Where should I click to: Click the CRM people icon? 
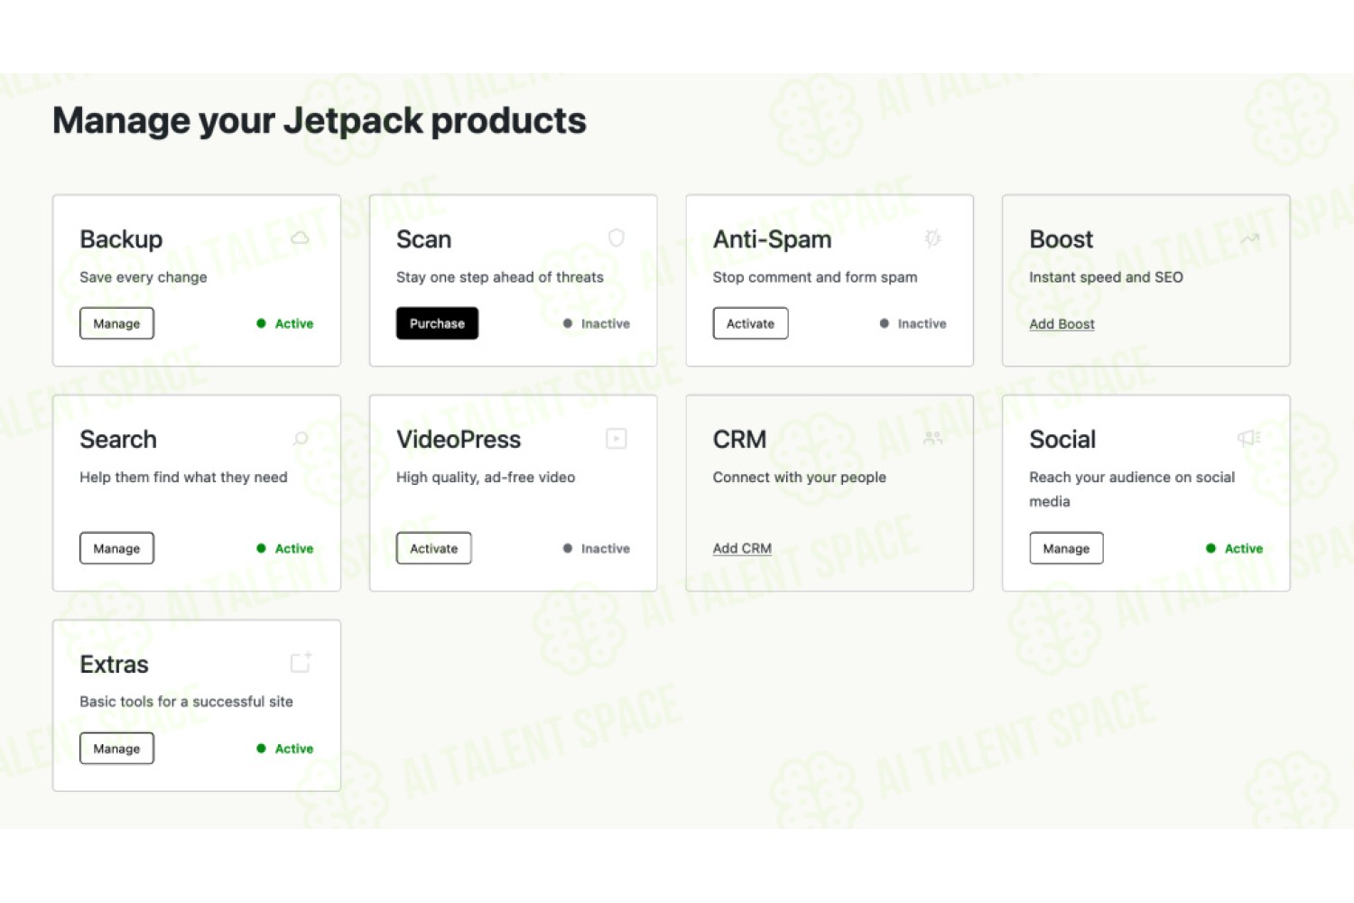tap(933, 438)
